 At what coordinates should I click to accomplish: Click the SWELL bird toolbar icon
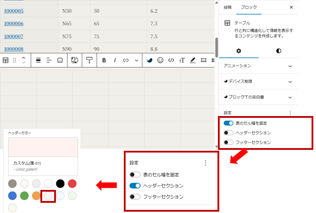149,60
